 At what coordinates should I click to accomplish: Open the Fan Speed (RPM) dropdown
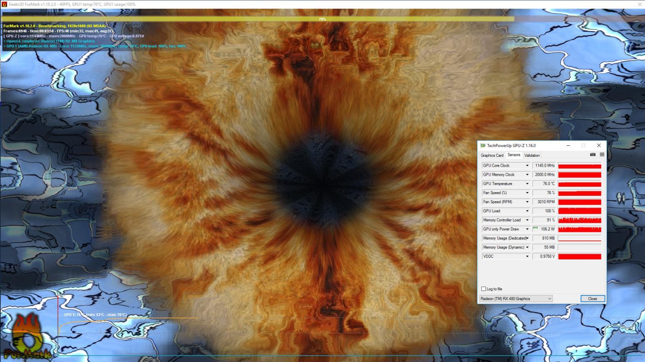[x=527, y=202]
